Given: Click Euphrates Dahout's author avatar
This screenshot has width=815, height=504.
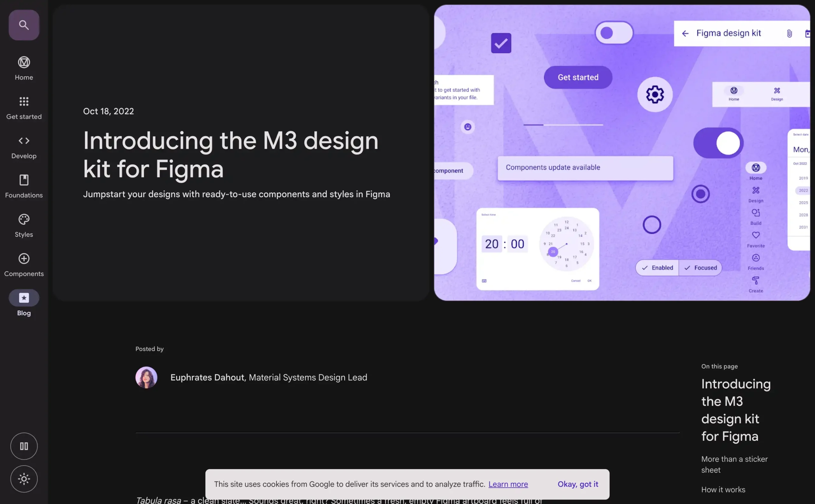Looking at the screenshot, I should coord(146,377).
